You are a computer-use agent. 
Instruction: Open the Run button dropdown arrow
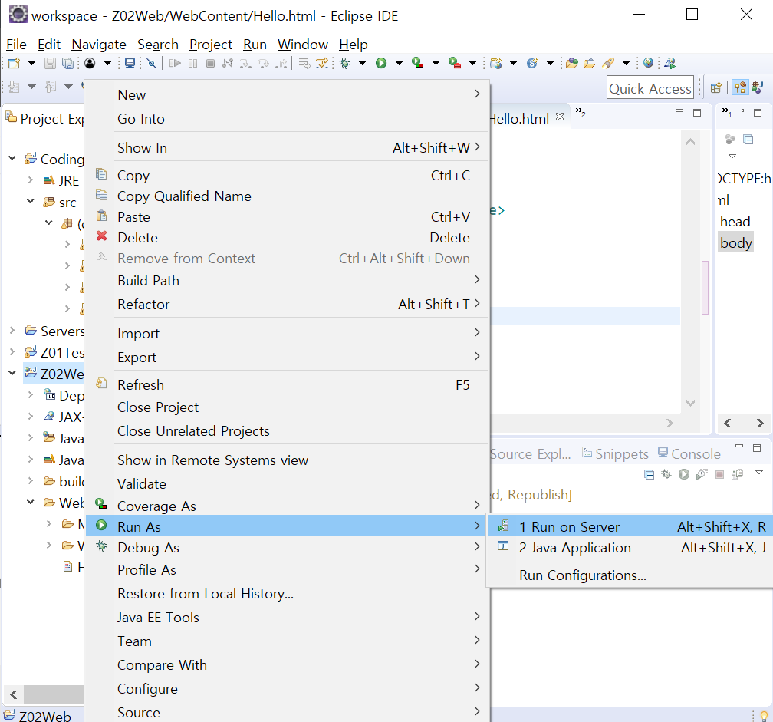[400, 63]
